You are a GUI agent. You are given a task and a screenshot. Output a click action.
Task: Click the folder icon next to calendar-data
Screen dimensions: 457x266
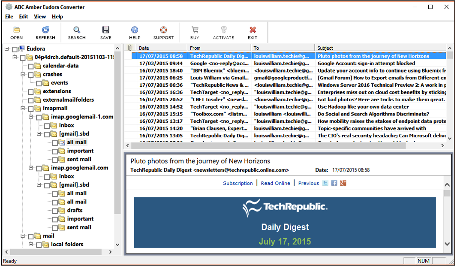37,66
